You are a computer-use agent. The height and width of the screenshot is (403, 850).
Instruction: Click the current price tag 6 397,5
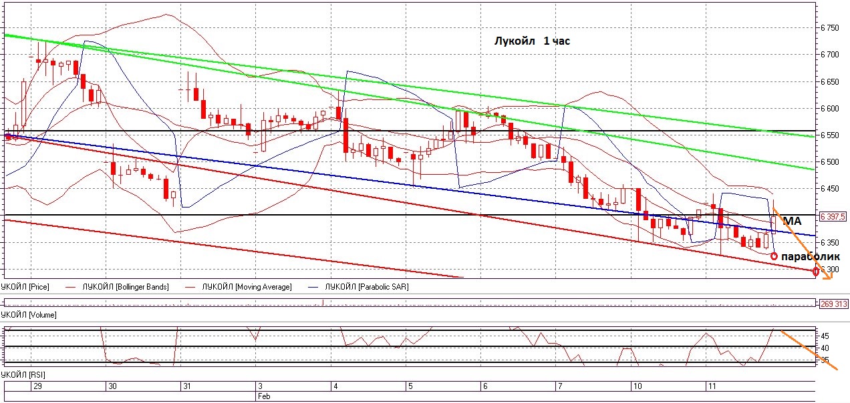coord(833,216)
